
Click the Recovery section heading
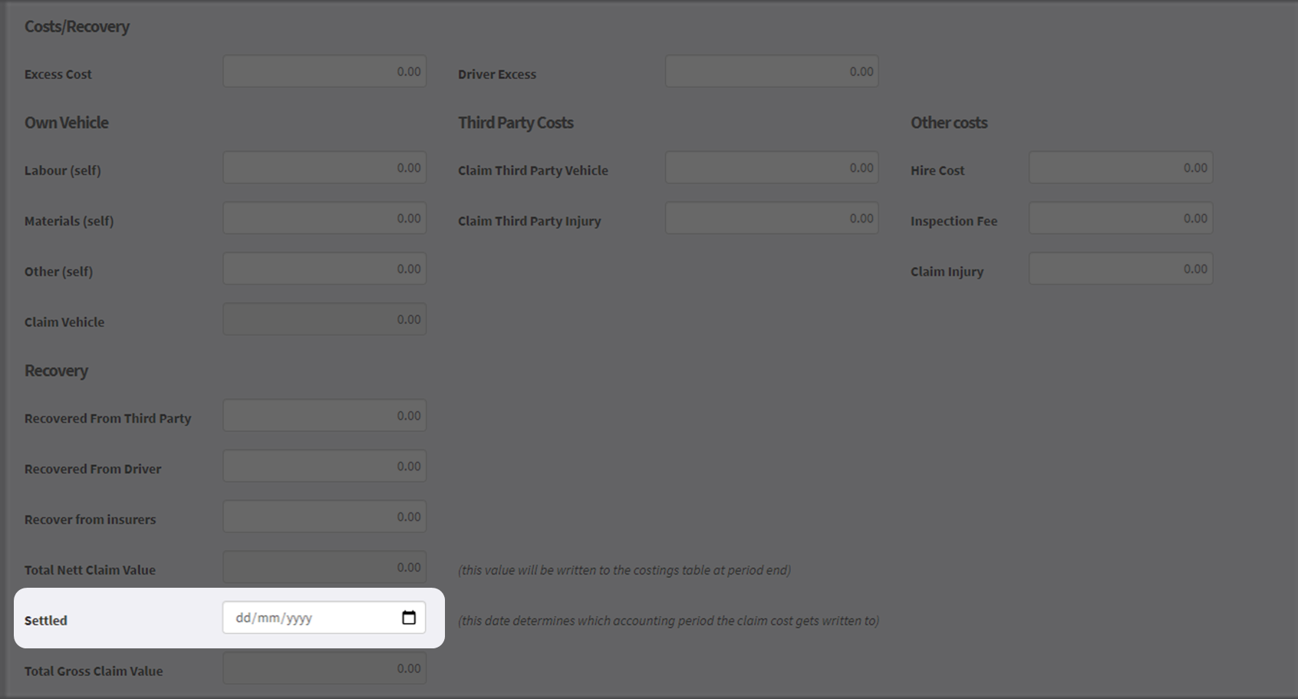click(x=56, y=371)
